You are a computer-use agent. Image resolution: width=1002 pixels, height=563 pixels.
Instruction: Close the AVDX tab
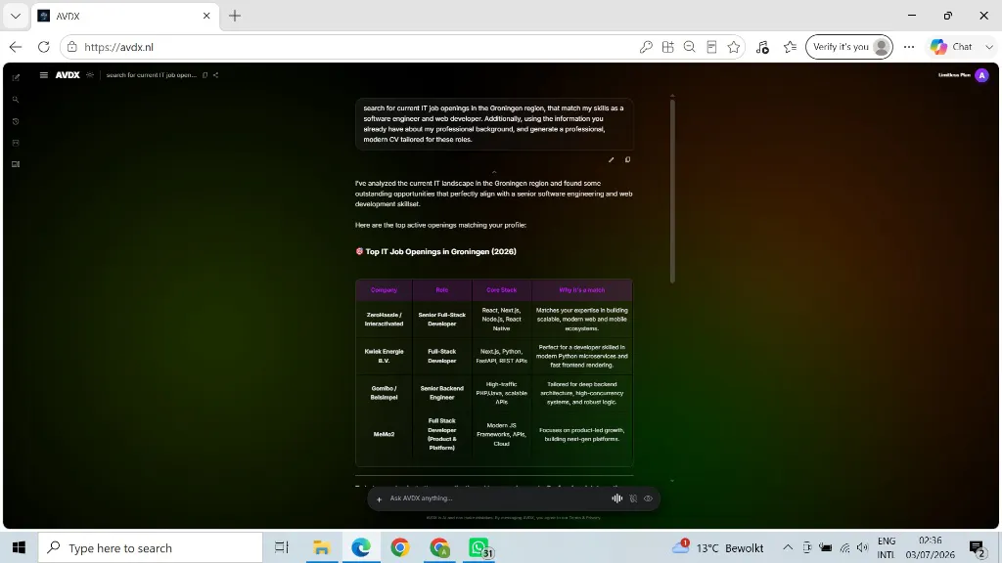tap(206, 16)
